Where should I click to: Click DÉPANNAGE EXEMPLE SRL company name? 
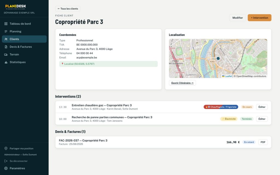coord(19,13)
